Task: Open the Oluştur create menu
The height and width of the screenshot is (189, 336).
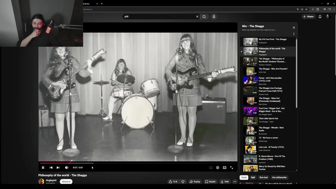Action: point(308,17)
